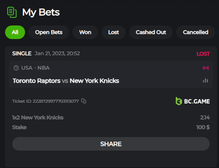This screenshot has height=168, width=219.
Task: Click the BC.GAME logo
Action: click(193, 101)
